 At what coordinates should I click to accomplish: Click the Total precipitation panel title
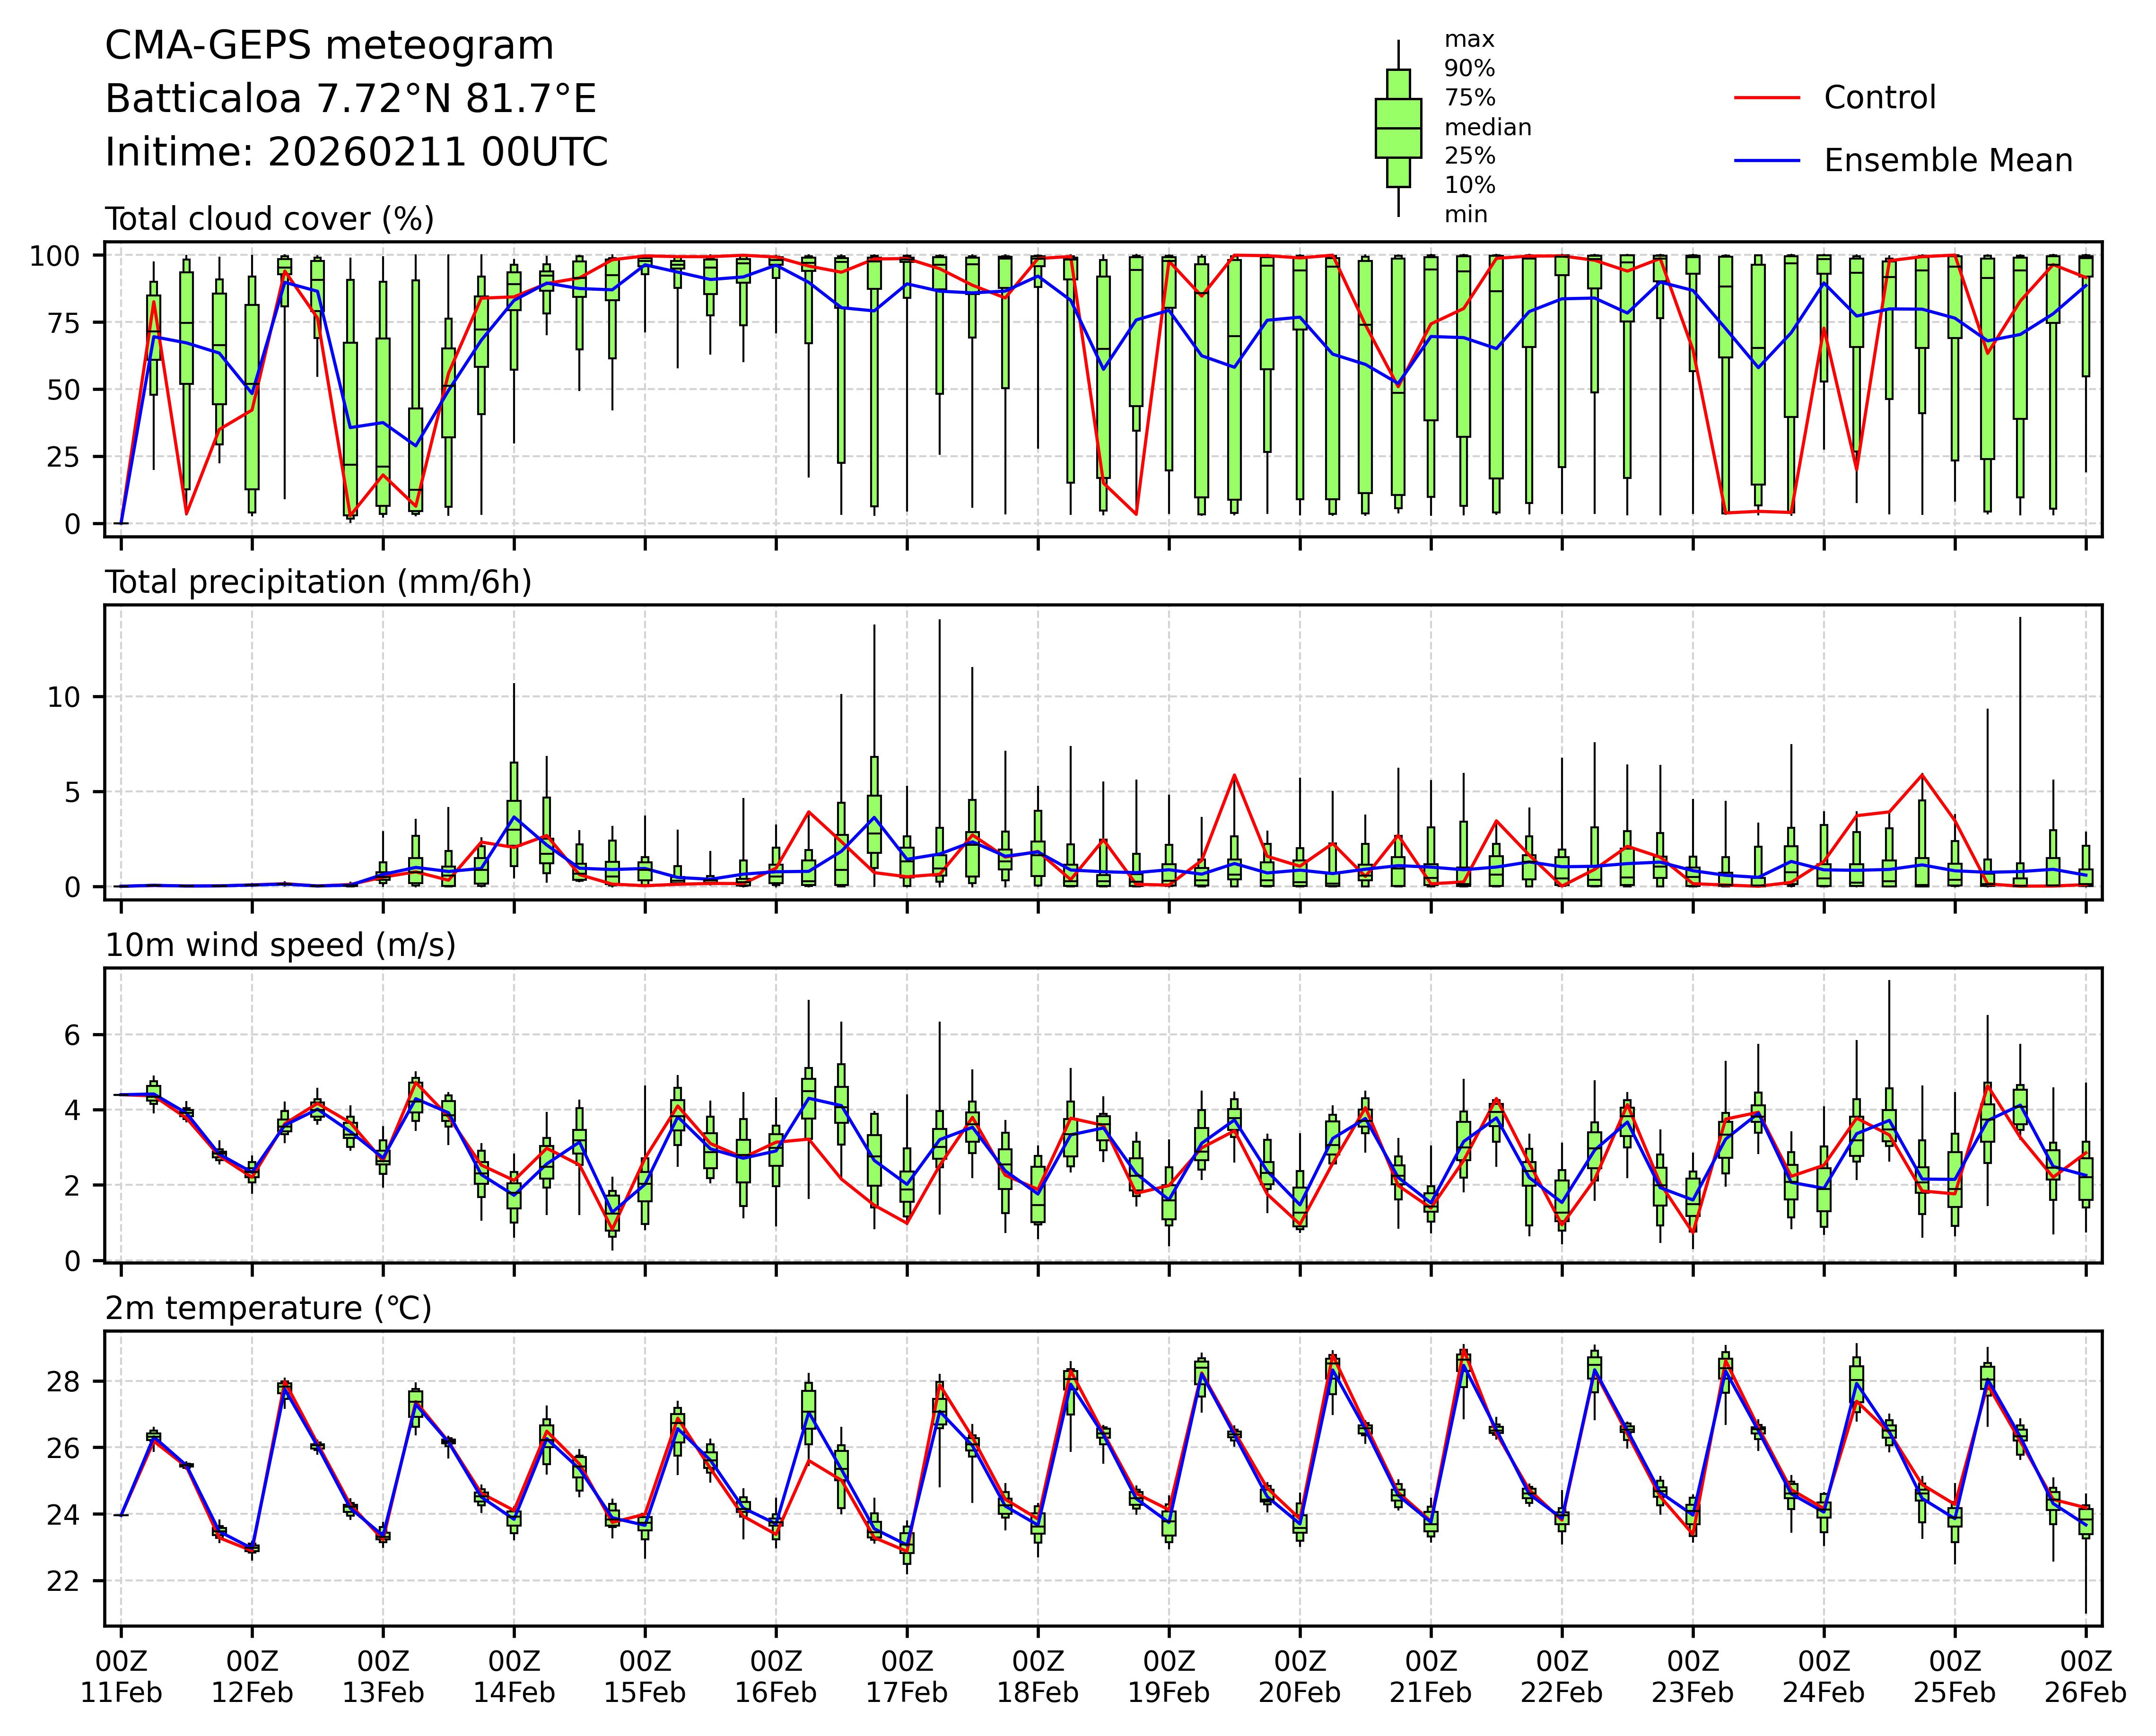[x=318, y=582]
